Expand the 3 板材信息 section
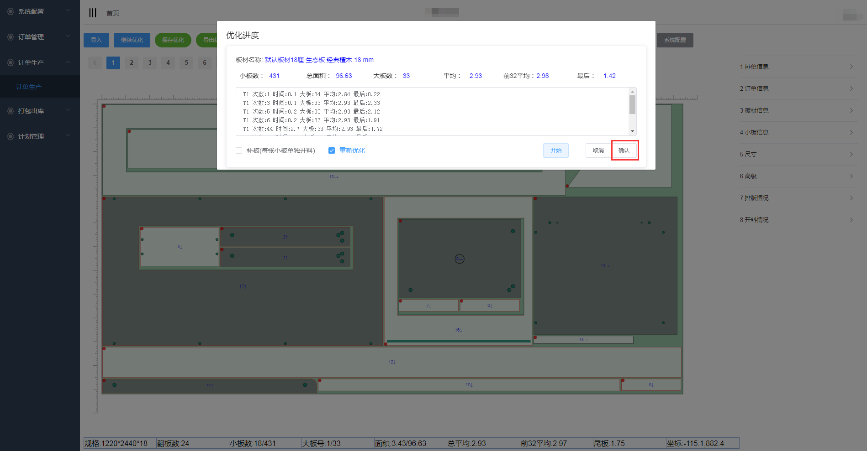867x451 pixels. click(797, 110)
